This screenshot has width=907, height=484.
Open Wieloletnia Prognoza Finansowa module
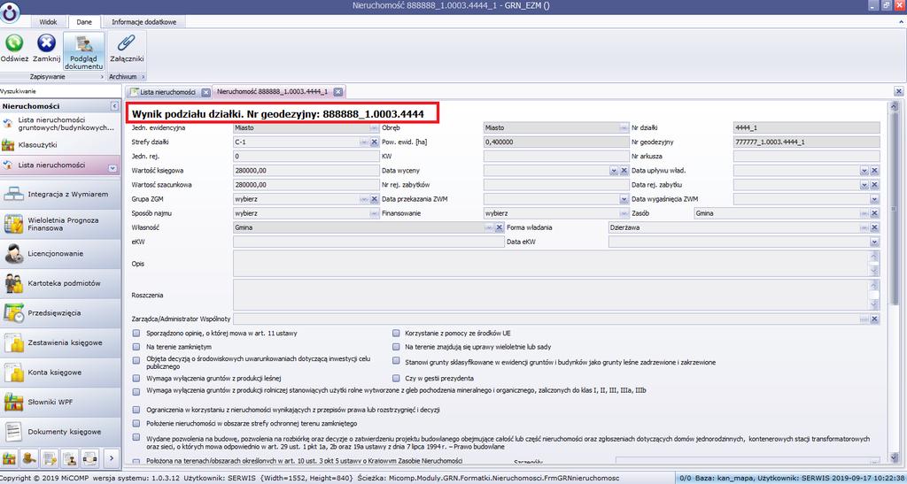(60, 224)
